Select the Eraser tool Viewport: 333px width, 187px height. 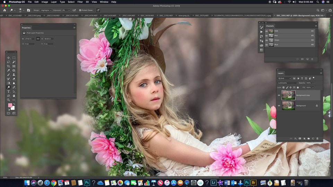click(x=14, y=79)
